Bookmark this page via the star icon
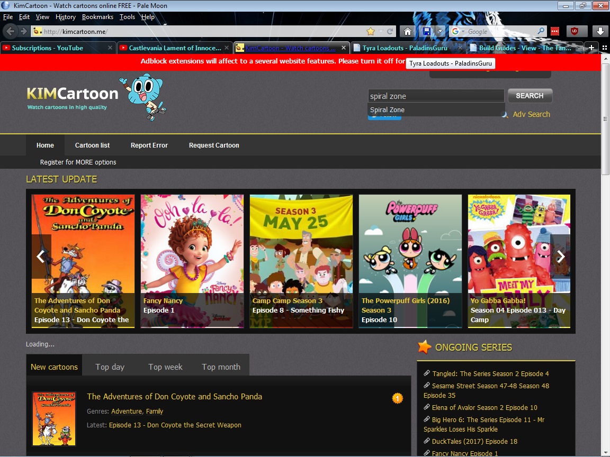 [x=370, y=31]
